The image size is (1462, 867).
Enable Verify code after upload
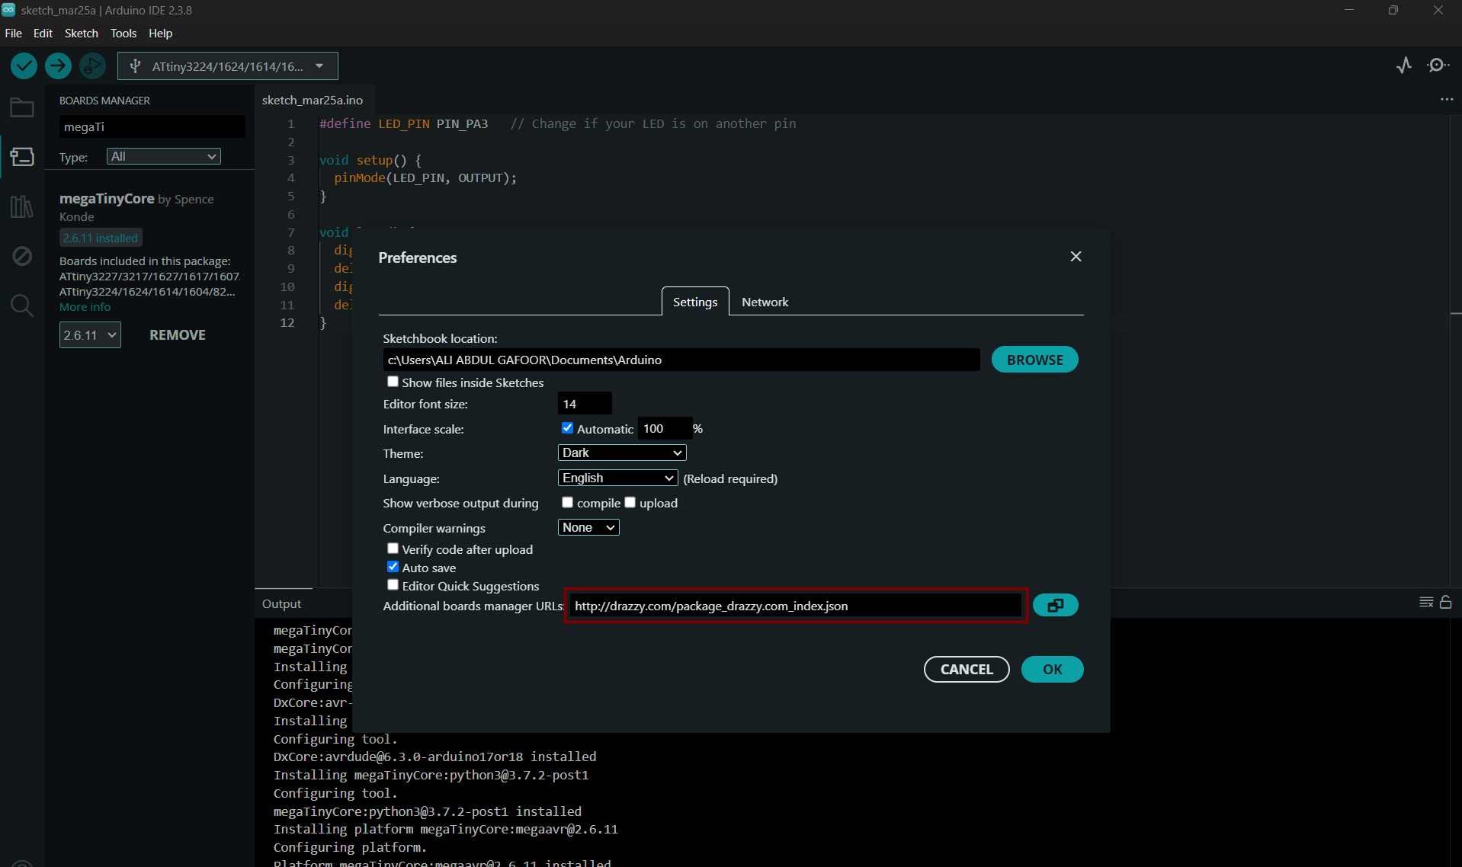point(393,549)
